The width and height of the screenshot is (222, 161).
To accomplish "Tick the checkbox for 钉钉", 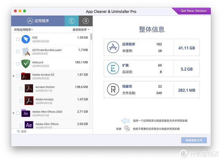I will tap(18, 39).
